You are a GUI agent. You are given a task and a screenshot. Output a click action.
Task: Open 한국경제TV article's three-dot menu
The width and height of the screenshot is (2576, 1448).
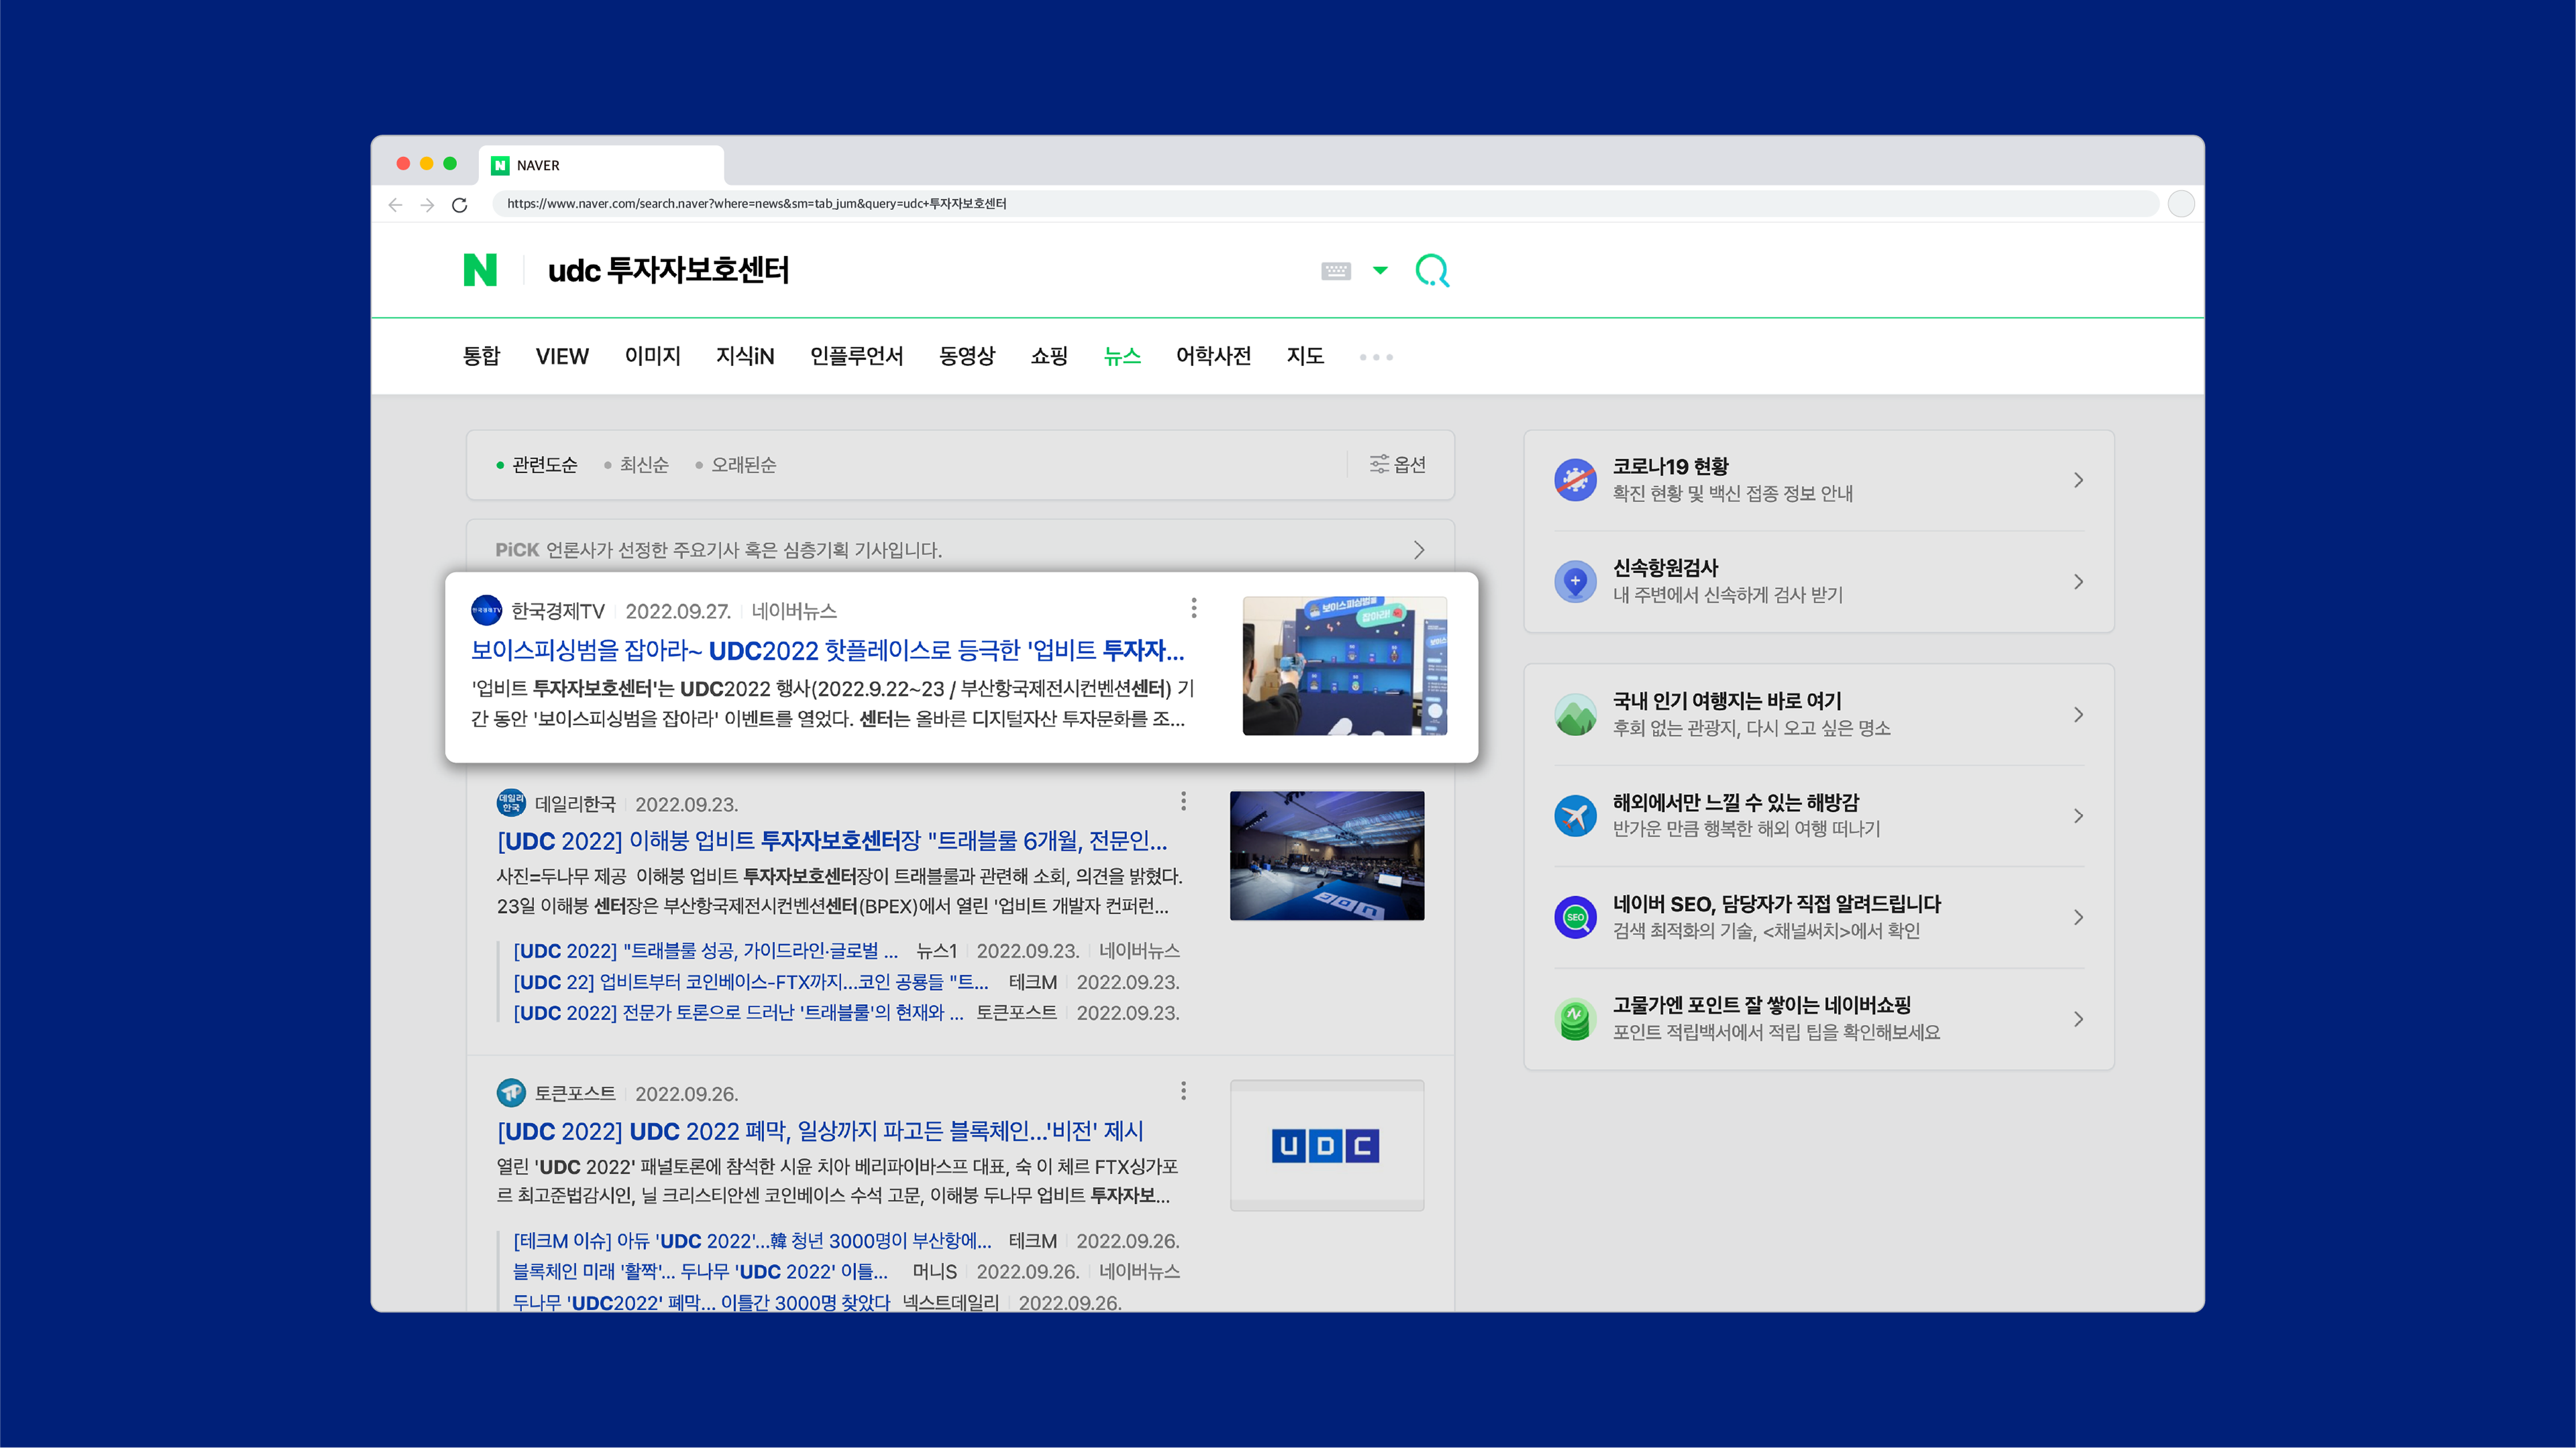1194,609
